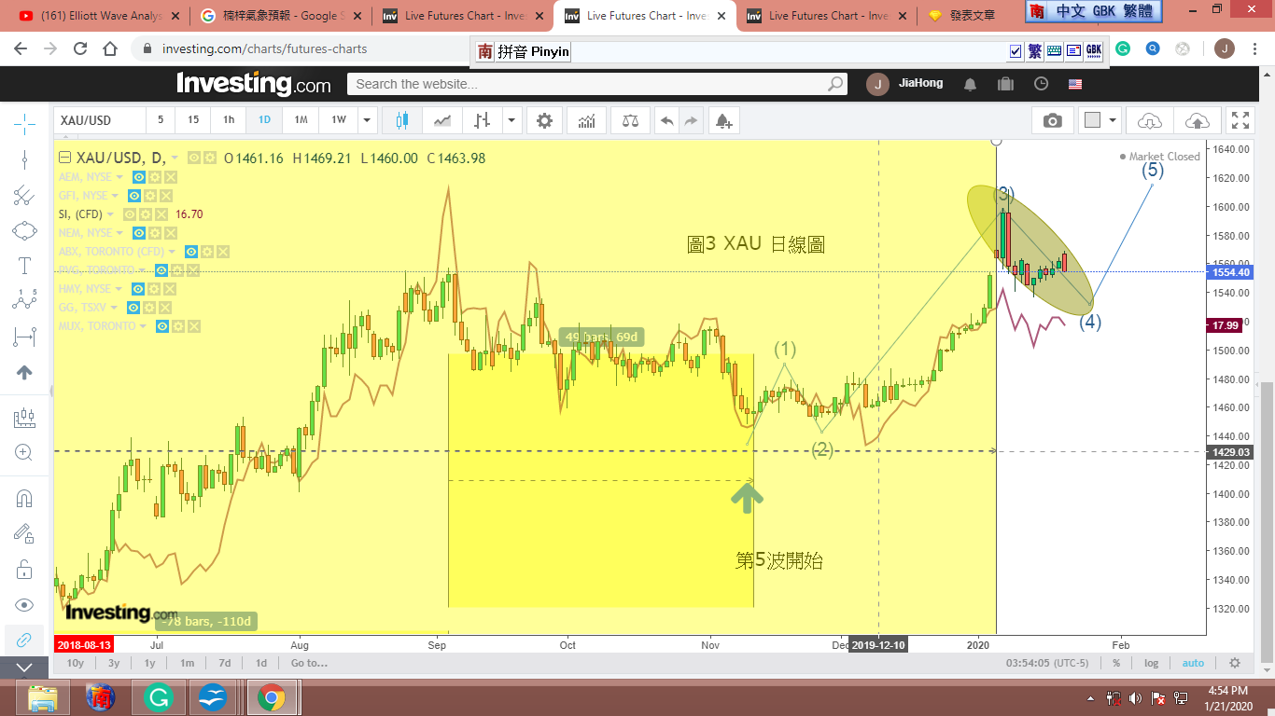Open the MUX, TORONTO legend dropdown
Viewport: 1275px width, 716px height.
pyautogui.click(x=144, y=326)
